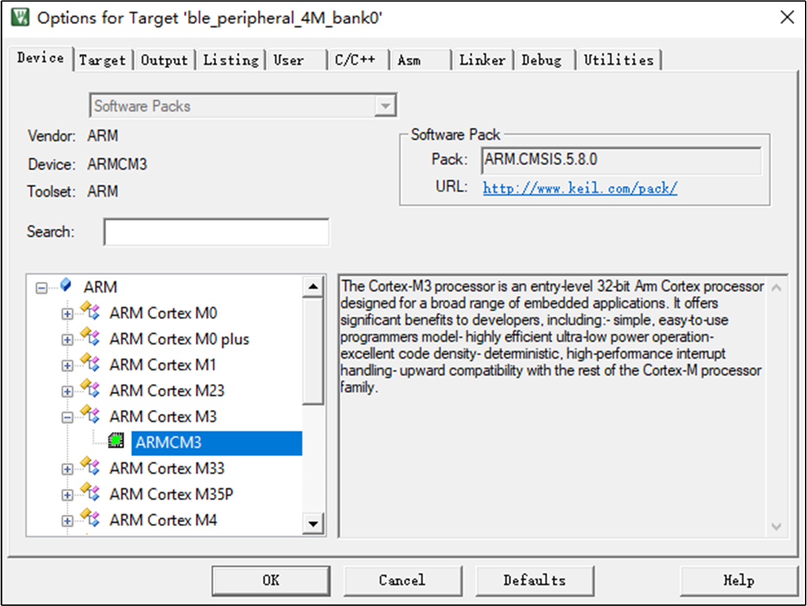Switch to the Device tab
This screenshot has height=606, width=807.
click(41, 58)
